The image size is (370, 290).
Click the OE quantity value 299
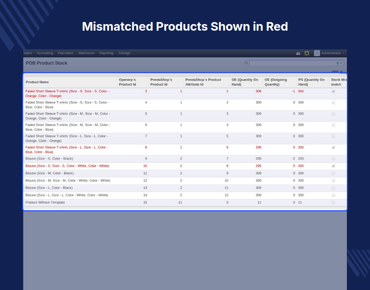pos(258,147)
